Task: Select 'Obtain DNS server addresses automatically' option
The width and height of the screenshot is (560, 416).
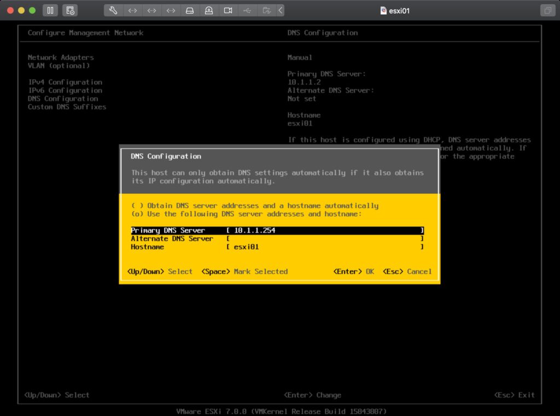Action: pyautogui.click(x=255, y=206)
